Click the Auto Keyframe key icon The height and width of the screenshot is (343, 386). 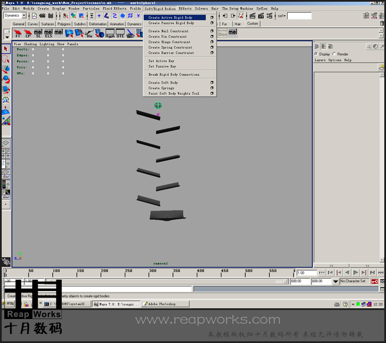coord(374,282)
